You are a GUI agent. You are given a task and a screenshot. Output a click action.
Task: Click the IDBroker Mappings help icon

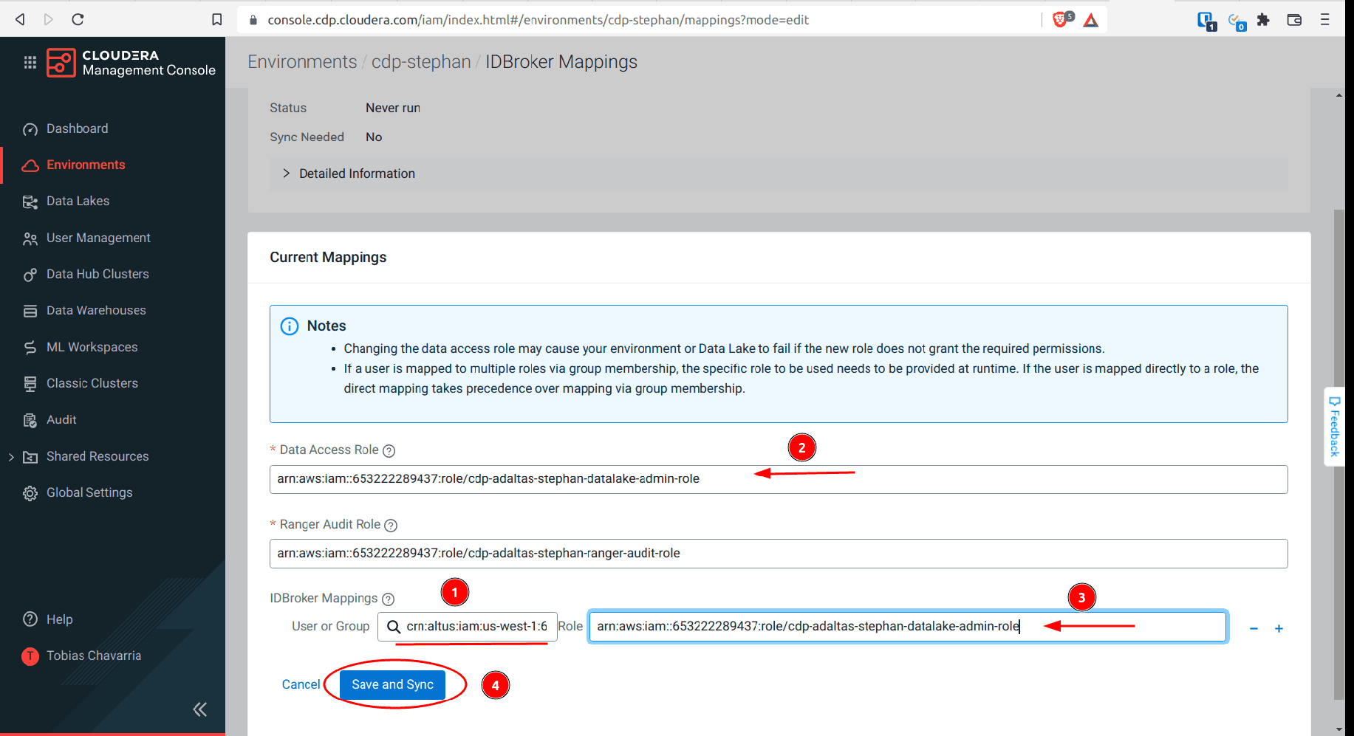388,599
